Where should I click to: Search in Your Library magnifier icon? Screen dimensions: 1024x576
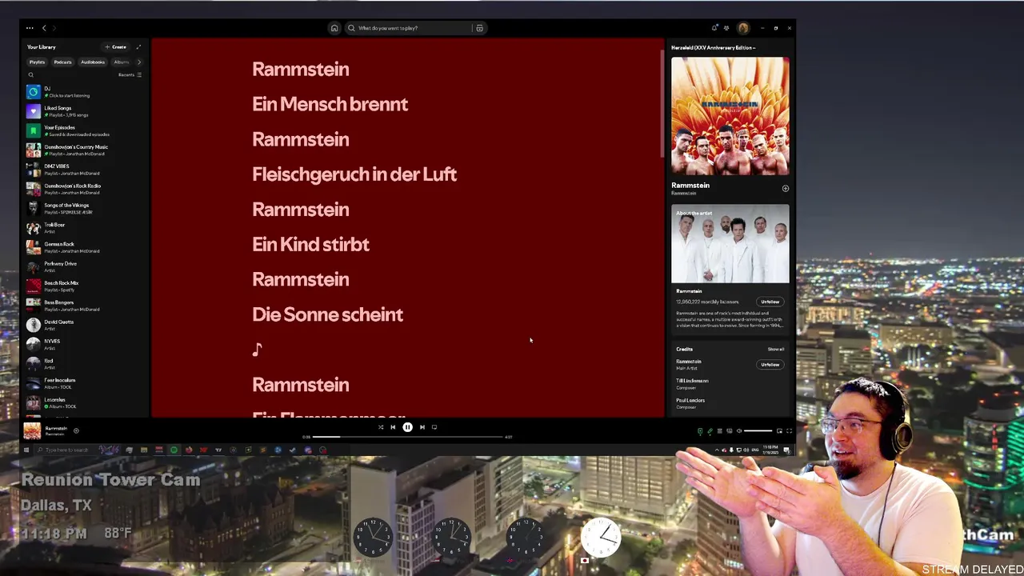(31, 75)
